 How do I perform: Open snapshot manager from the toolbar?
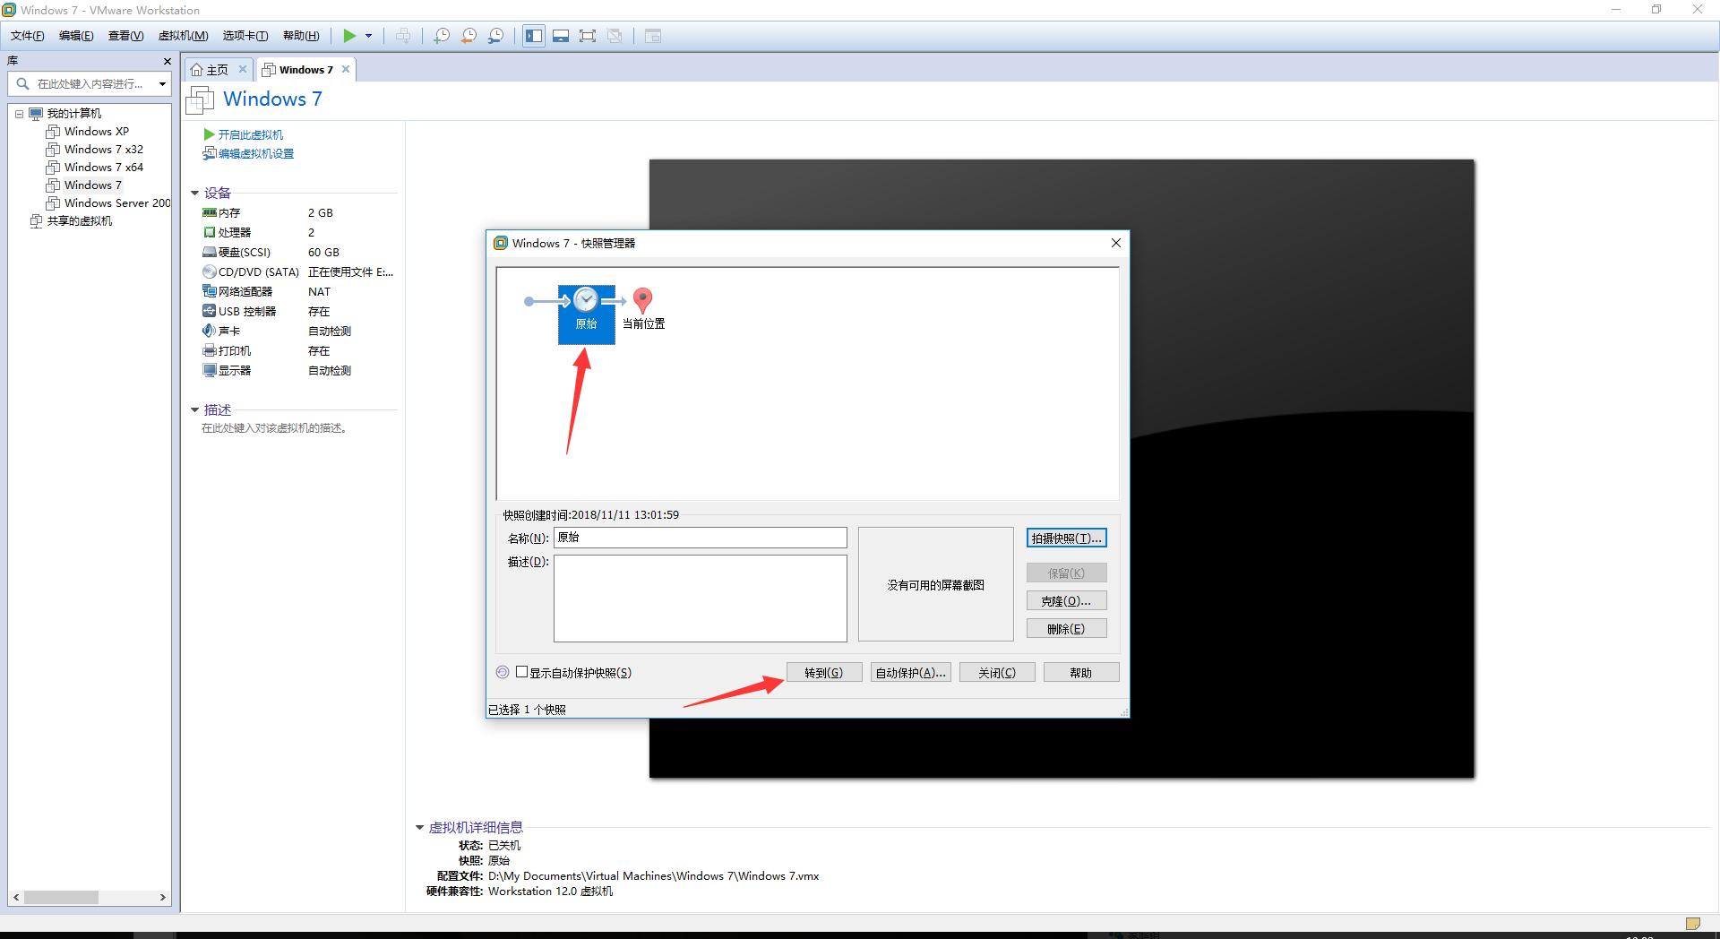coord(495,36)
